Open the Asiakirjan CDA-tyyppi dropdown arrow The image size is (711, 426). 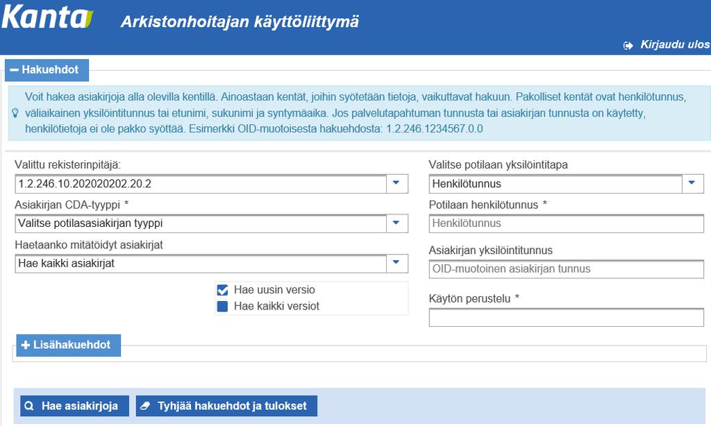[x=396, y=223]
